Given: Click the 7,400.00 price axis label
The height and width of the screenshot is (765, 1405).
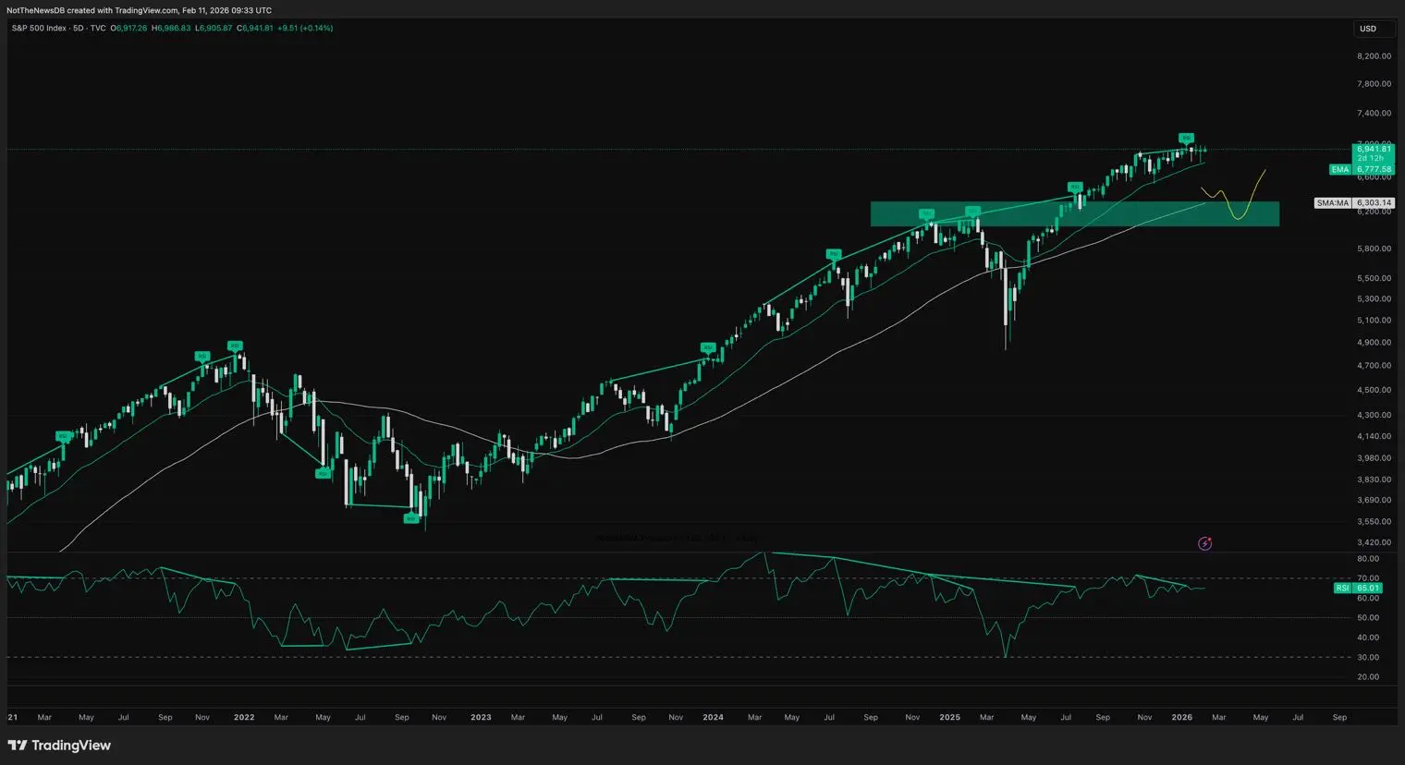Looking at the screenshot, I should pos(1374,114).
